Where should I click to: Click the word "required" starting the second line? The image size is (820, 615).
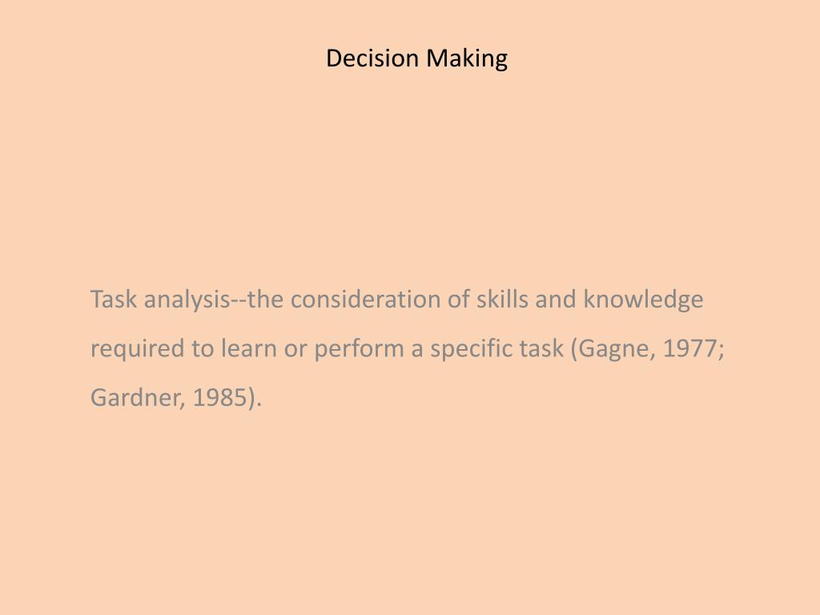tap(138, 349)
